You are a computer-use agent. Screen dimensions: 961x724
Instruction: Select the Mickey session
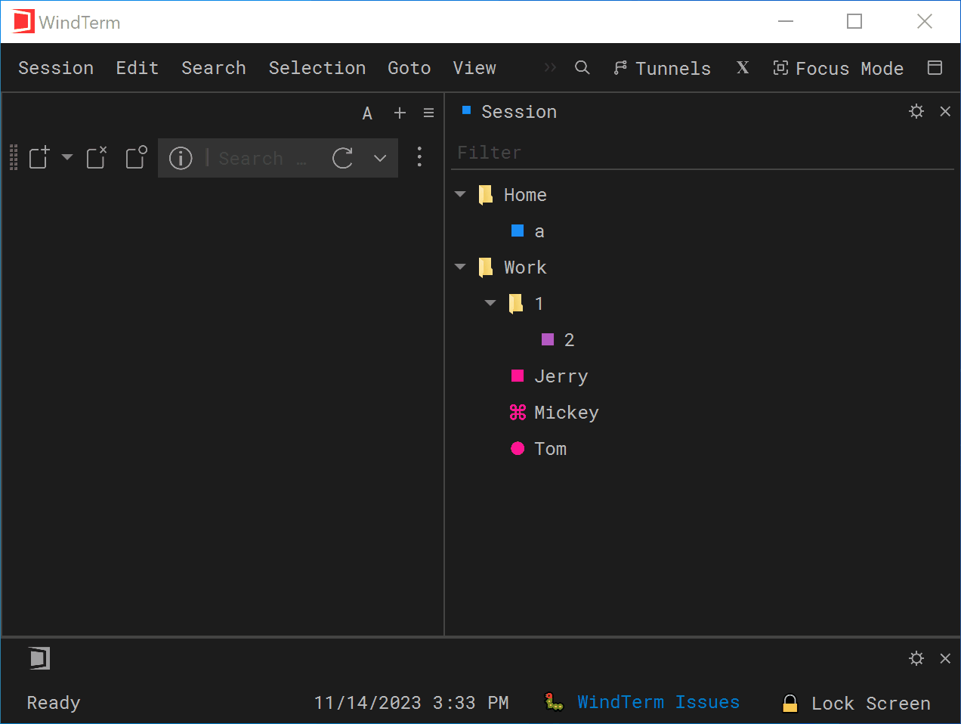tap(566, 413)
